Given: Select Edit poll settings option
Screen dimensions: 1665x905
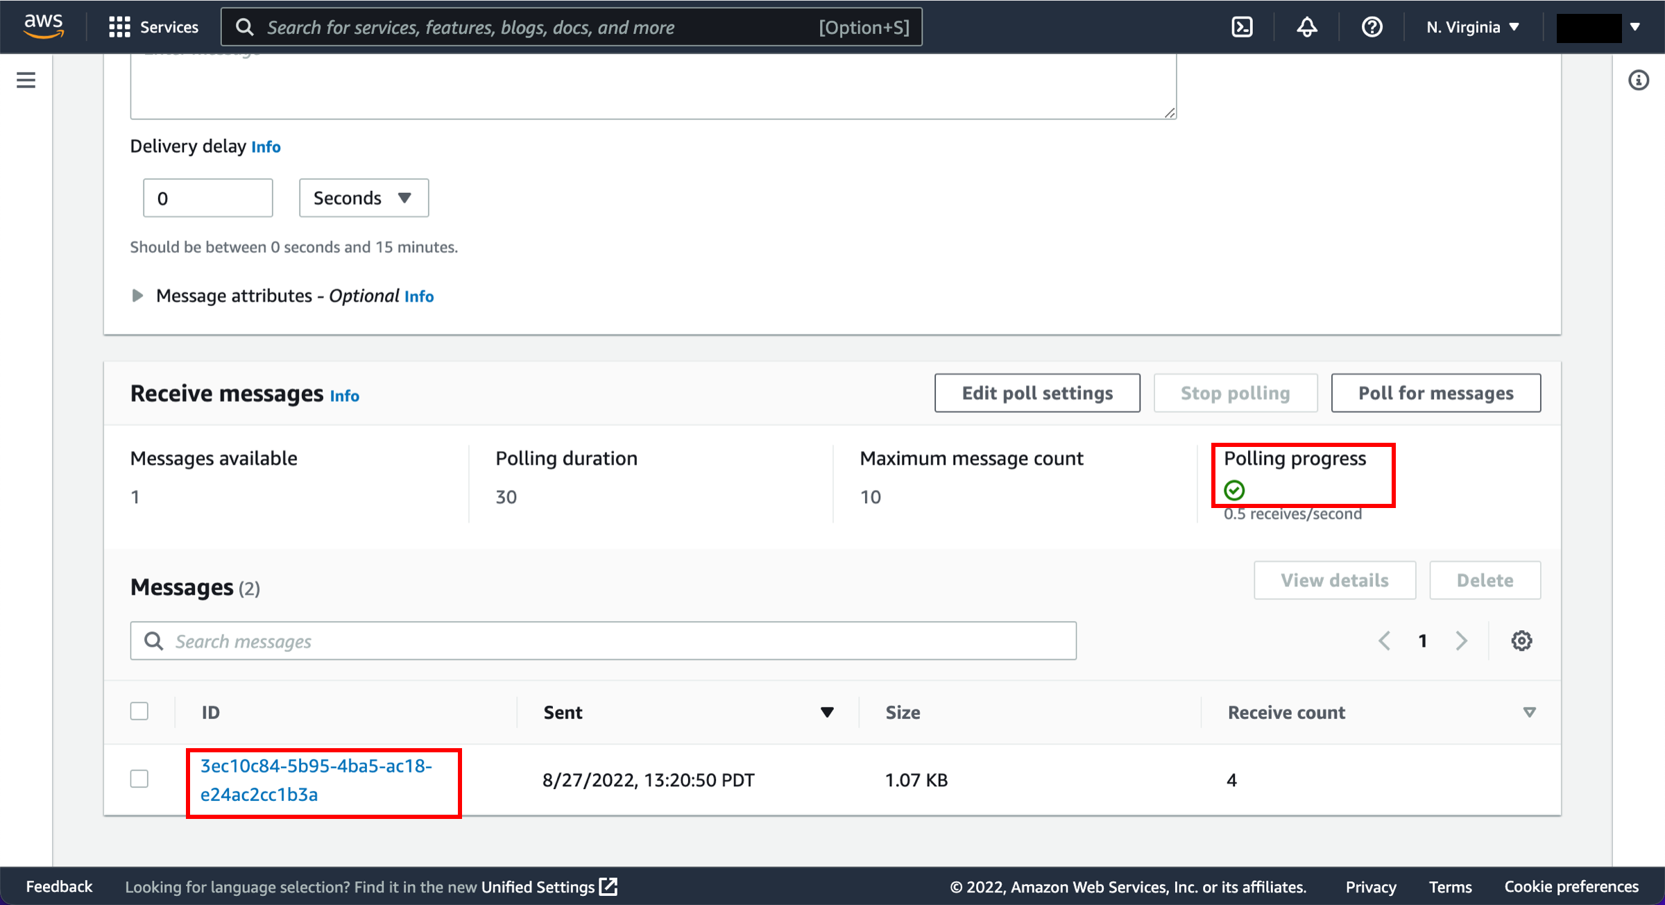Looking at the screenshot, I should 1037,392.
